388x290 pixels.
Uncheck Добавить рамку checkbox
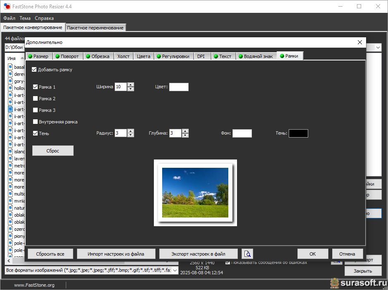[34, 70]
